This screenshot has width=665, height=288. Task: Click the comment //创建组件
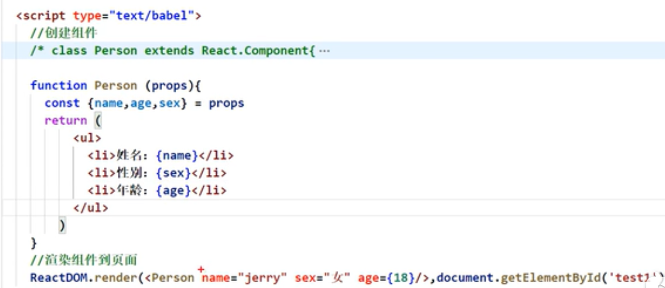[64, 33]
